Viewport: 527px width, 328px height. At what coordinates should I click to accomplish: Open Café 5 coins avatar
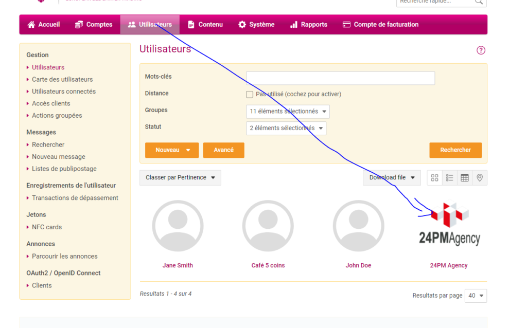[x=268, y=226]
